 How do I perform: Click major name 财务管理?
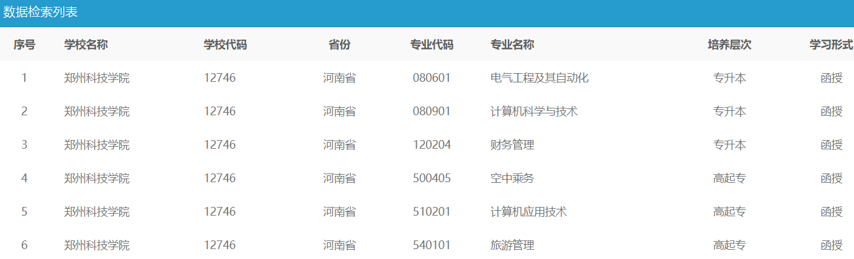512,145
